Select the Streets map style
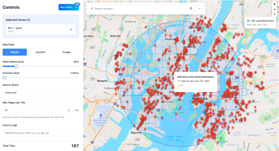The width and height of the screenshot is (279, 151). pyautogui.click(x=15, y=52)
